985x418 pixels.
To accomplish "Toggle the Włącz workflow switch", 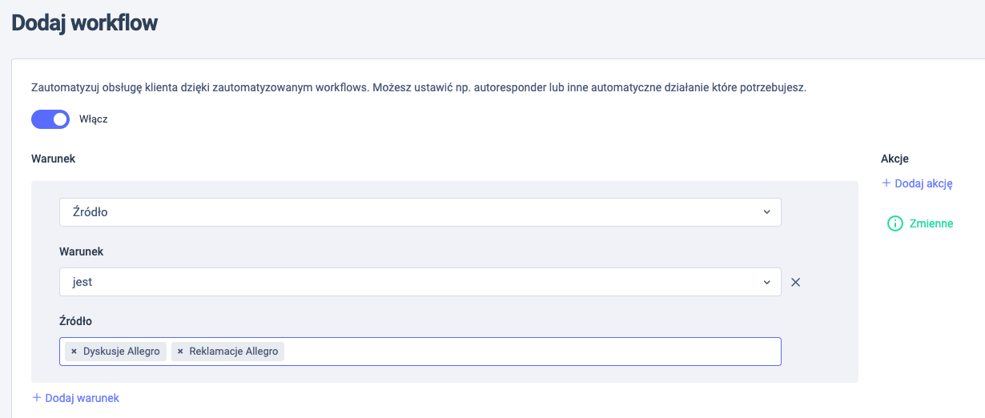I will click(x=50, y=119).
